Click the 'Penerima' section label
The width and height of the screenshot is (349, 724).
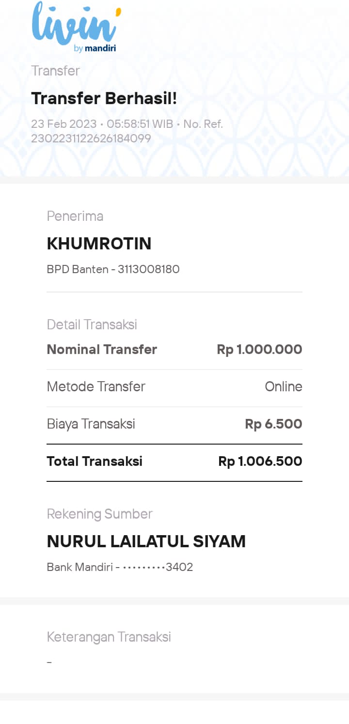pos(75,216)
